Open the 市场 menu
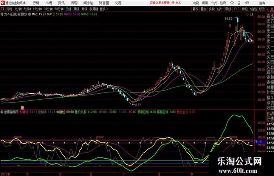The height and width of the screenshot is (176, 274). (x=49, y=3)
